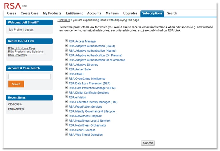Image resolution: width=220 pixels, height=151 pixels.
Task: Toggle RSA Data Loss Prevention (DLP) checkbox
Action: (66, 83)
